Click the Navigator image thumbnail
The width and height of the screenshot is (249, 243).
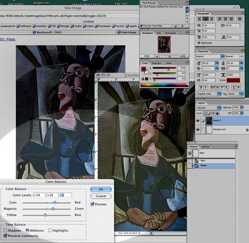[x=164, y=44]
